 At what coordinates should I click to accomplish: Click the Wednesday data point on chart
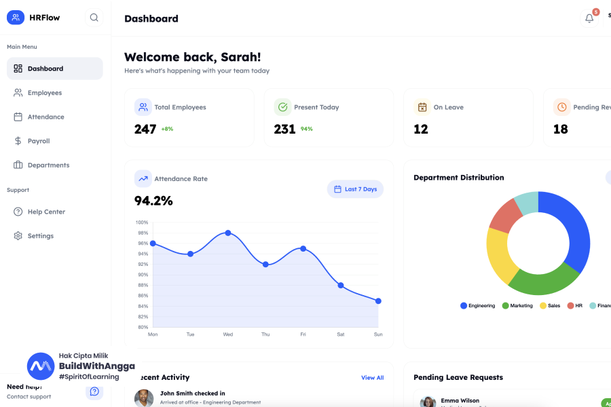228,233
